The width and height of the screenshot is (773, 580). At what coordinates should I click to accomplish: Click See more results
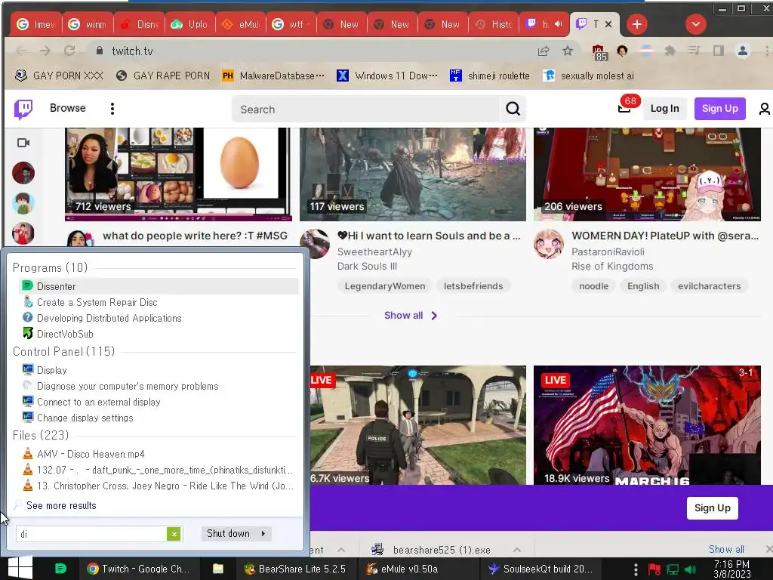pos(61,505)
